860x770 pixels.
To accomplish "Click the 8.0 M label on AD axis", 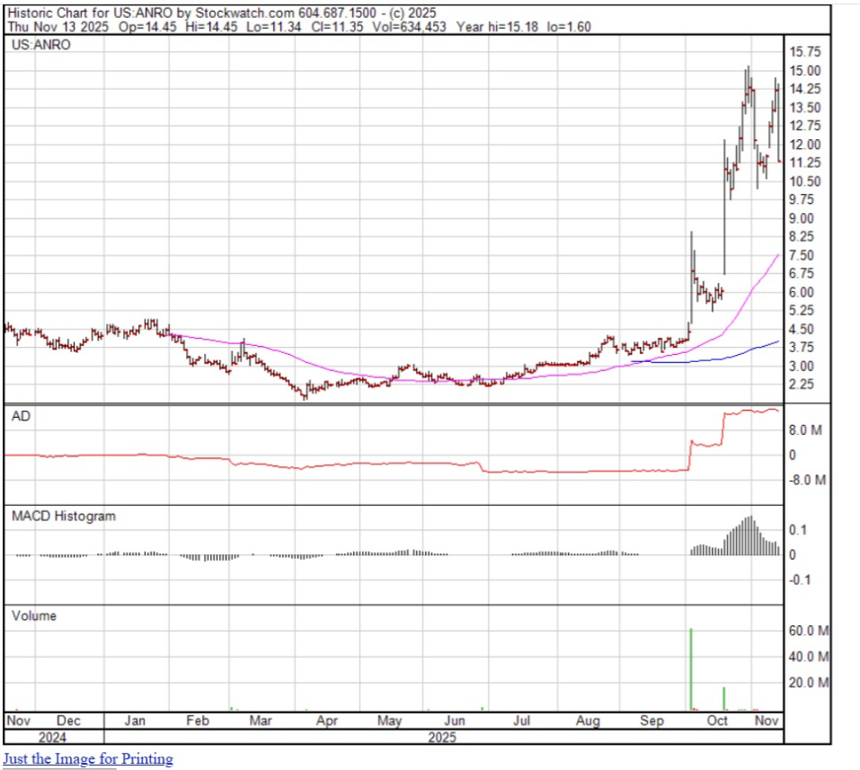I will click(x=804, y=431).
